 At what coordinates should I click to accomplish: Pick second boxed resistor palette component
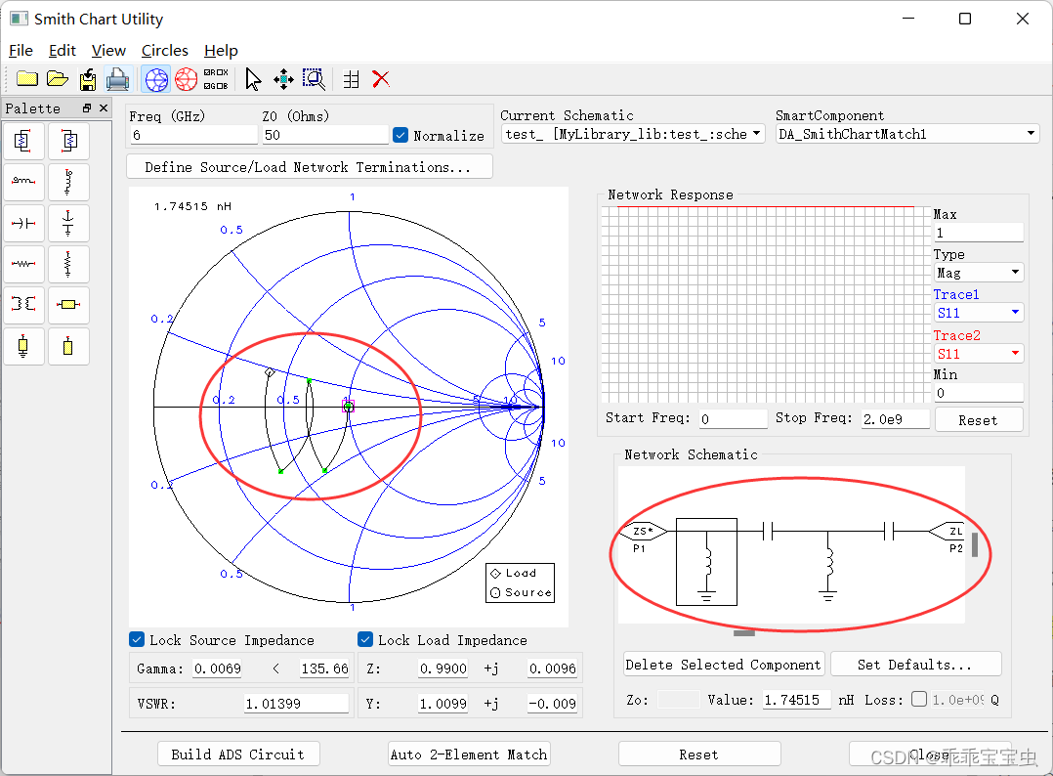[x=68, y=141]
